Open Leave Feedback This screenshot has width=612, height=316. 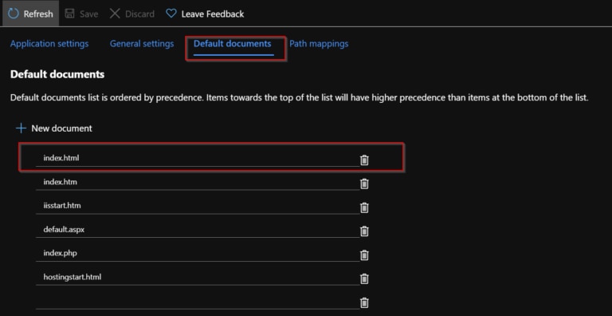(205, 14)
